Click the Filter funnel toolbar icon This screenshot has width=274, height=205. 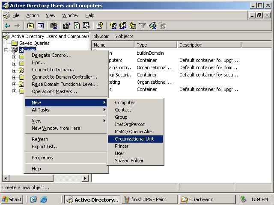[143, 26]
